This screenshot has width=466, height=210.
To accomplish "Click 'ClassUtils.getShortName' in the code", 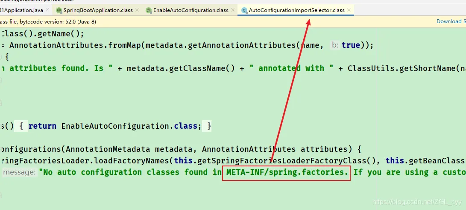I will [x=401, y=68].
